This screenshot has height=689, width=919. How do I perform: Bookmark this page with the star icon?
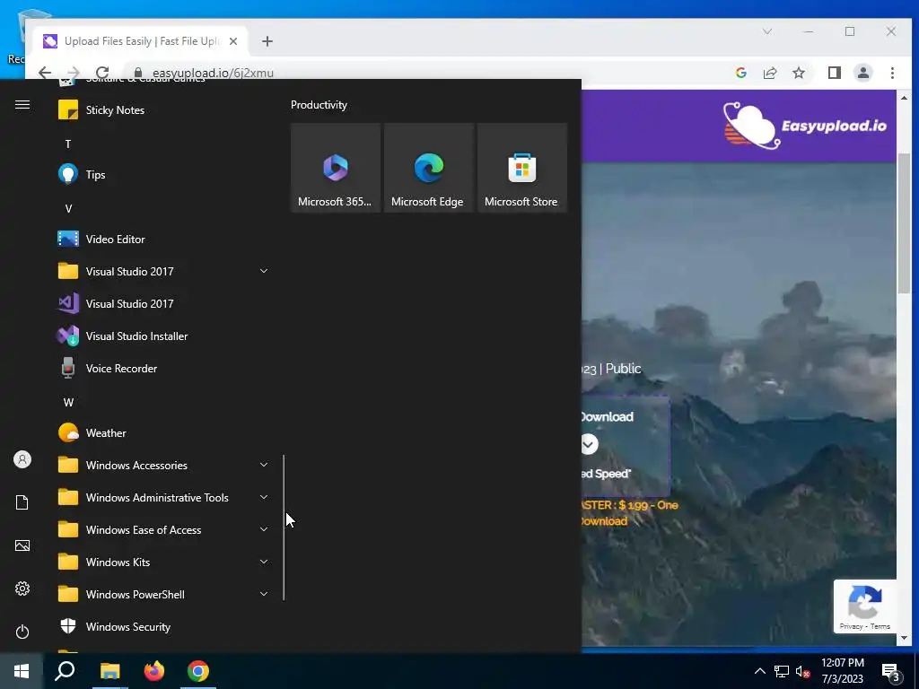click(798, 73)
